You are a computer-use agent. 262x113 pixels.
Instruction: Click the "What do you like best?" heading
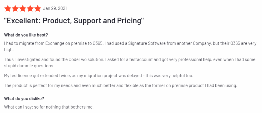point(26,35)
